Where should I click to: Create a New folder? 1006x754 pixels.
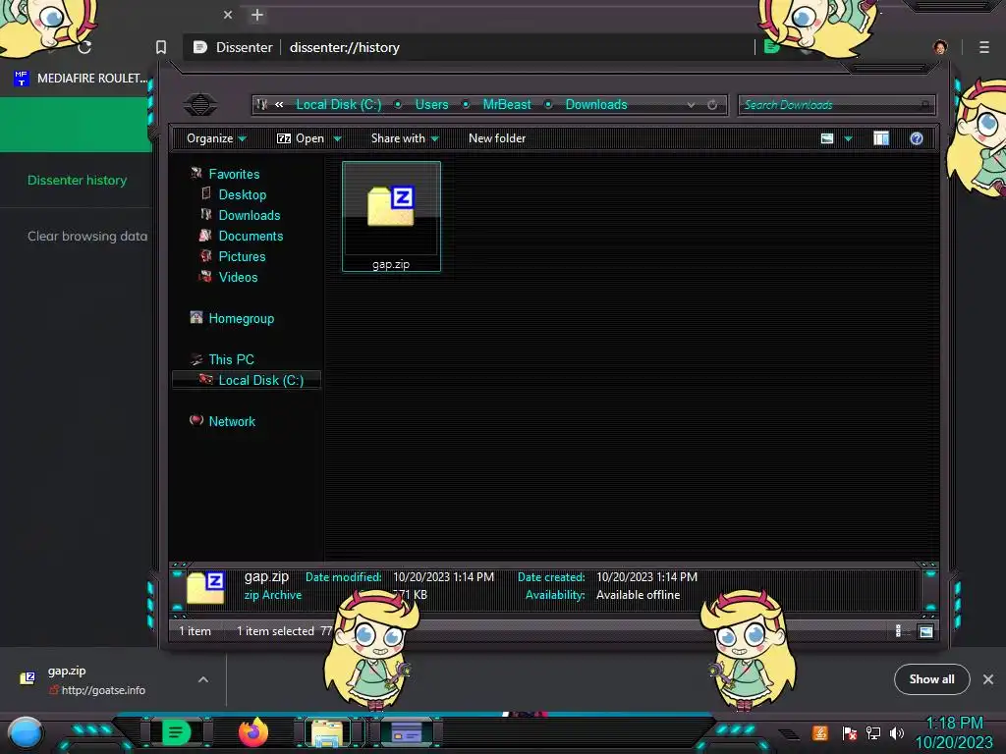pyautogui.click(x=496, y=138)
